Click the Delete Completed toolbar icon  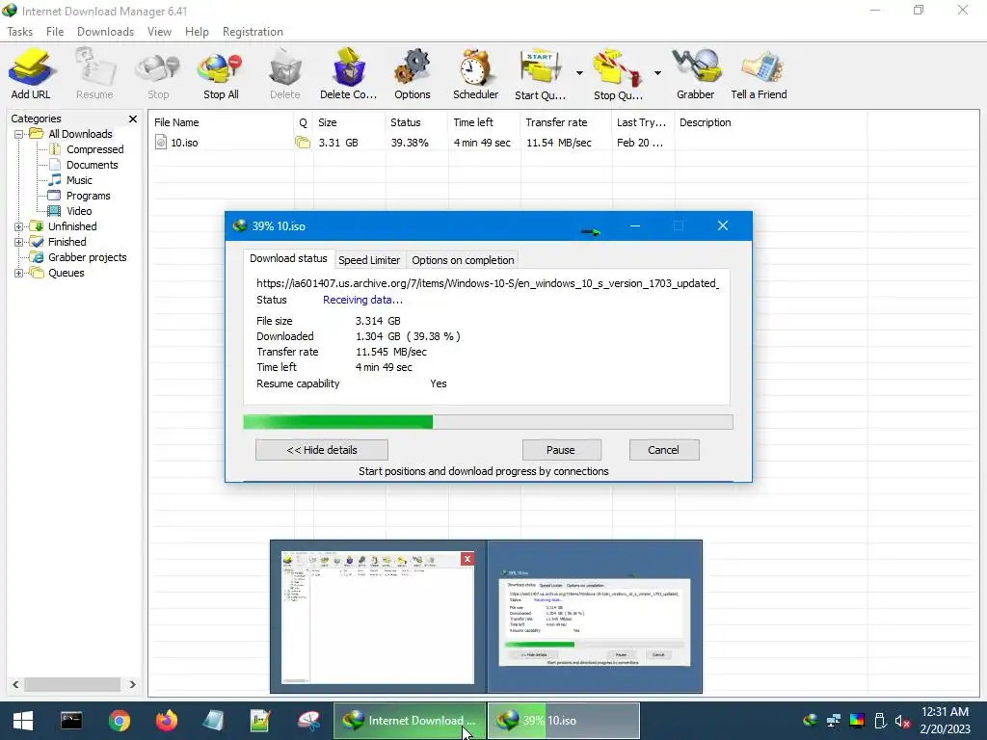pyautogui.click(x=348, y=73)
